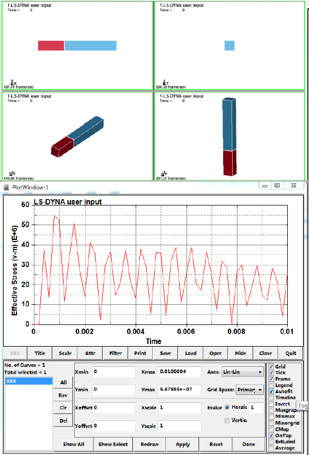Click the Xmin input field
Screen dimensions: 309x455
click(x=114, y=372)
